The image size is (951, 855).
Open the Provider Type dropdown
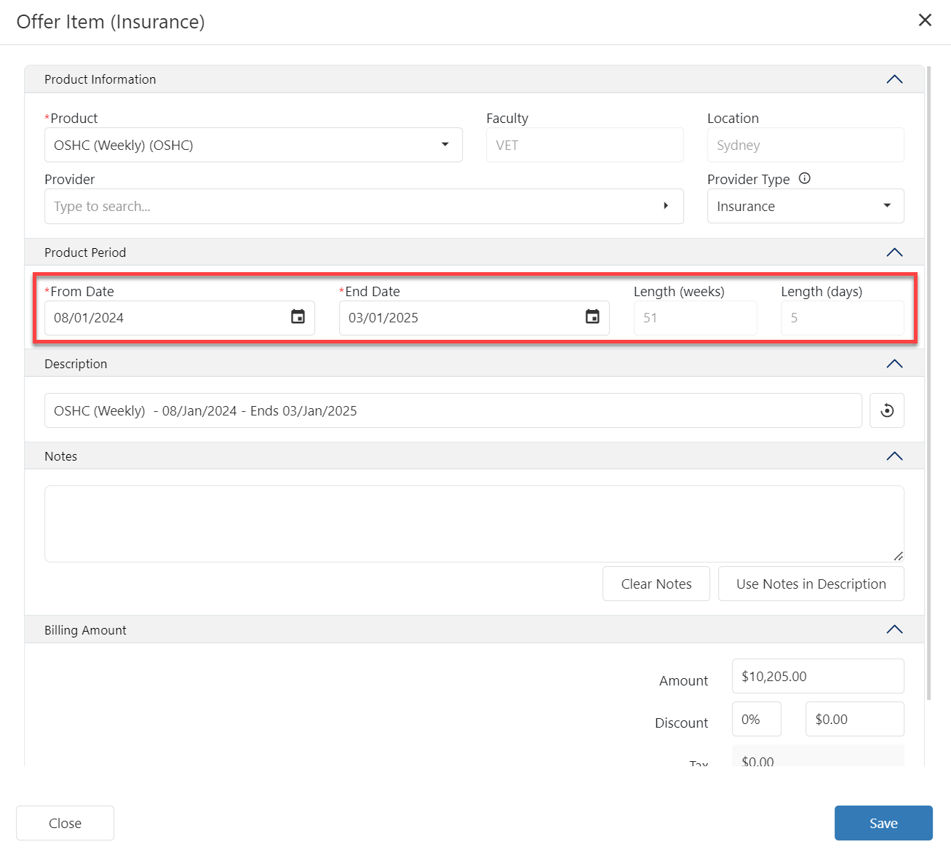tap(886, 206)
